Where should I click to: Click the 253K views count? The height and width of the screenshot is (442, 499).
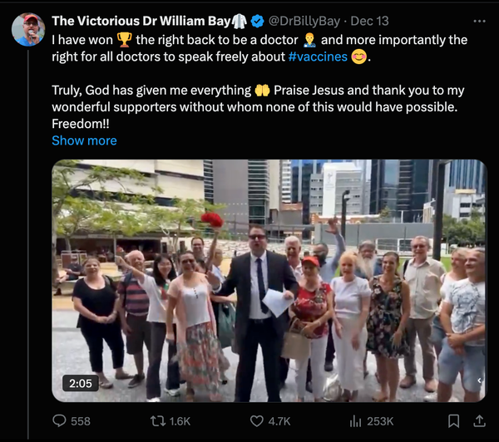point(380,421)
